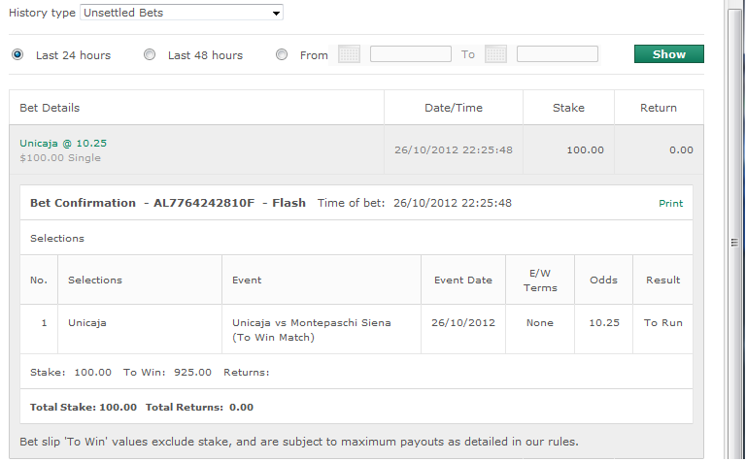The image size is (746, 462).
Task: Click the scrollbar up arrow
Action: 736,6
